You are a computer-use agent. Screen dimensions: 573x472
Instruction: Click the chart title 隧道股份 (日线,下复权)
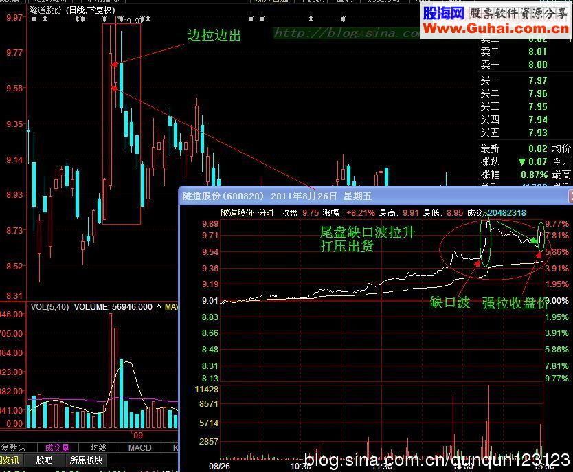72,10
